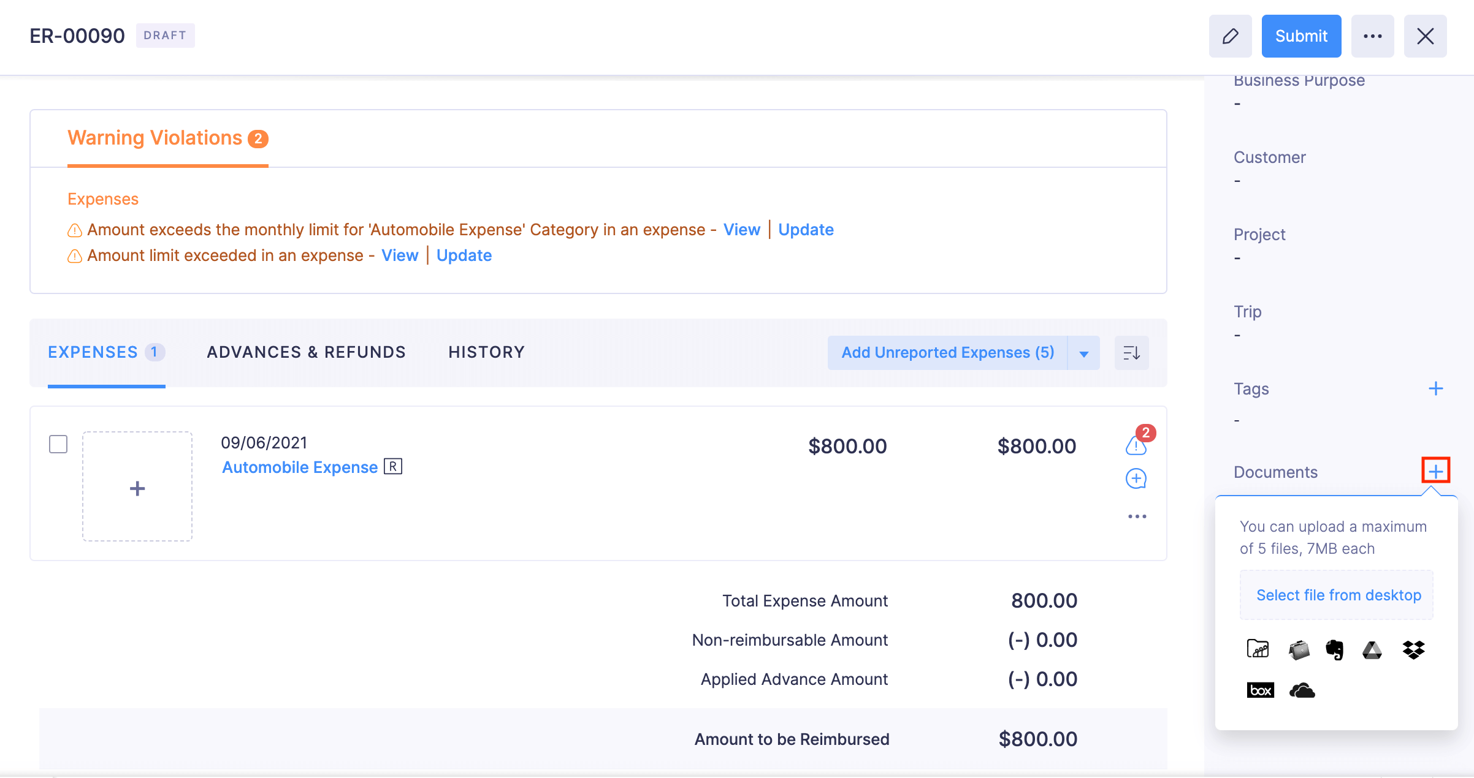Open the three-dots more options menu in header
Image resolution: width=1474 pixels, height=778 pixels.
(x=1372, y=36)
